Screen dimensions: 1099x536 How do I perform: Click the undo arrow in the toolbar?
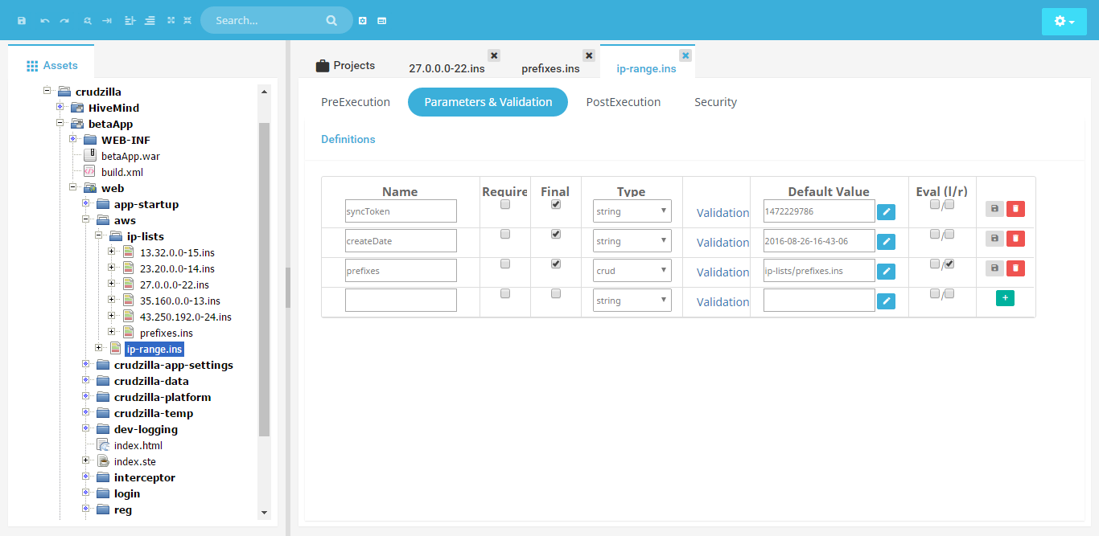coord(45,20)
